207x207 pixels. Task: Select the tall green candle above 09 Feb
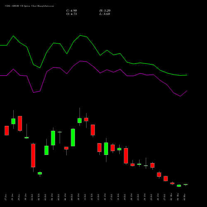pos(73,137)
